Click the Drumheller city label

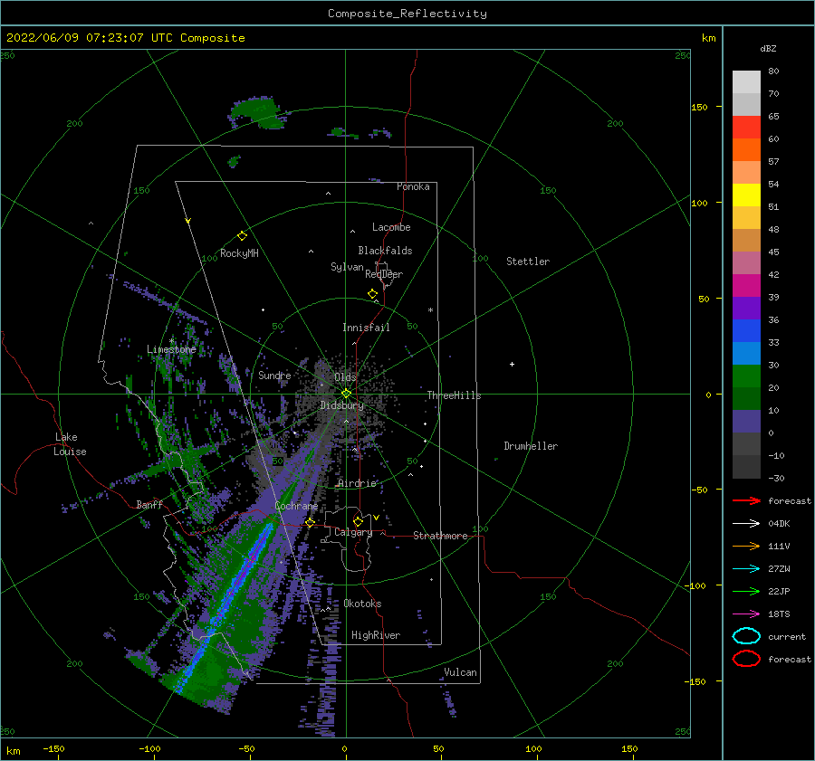point(531,446)
